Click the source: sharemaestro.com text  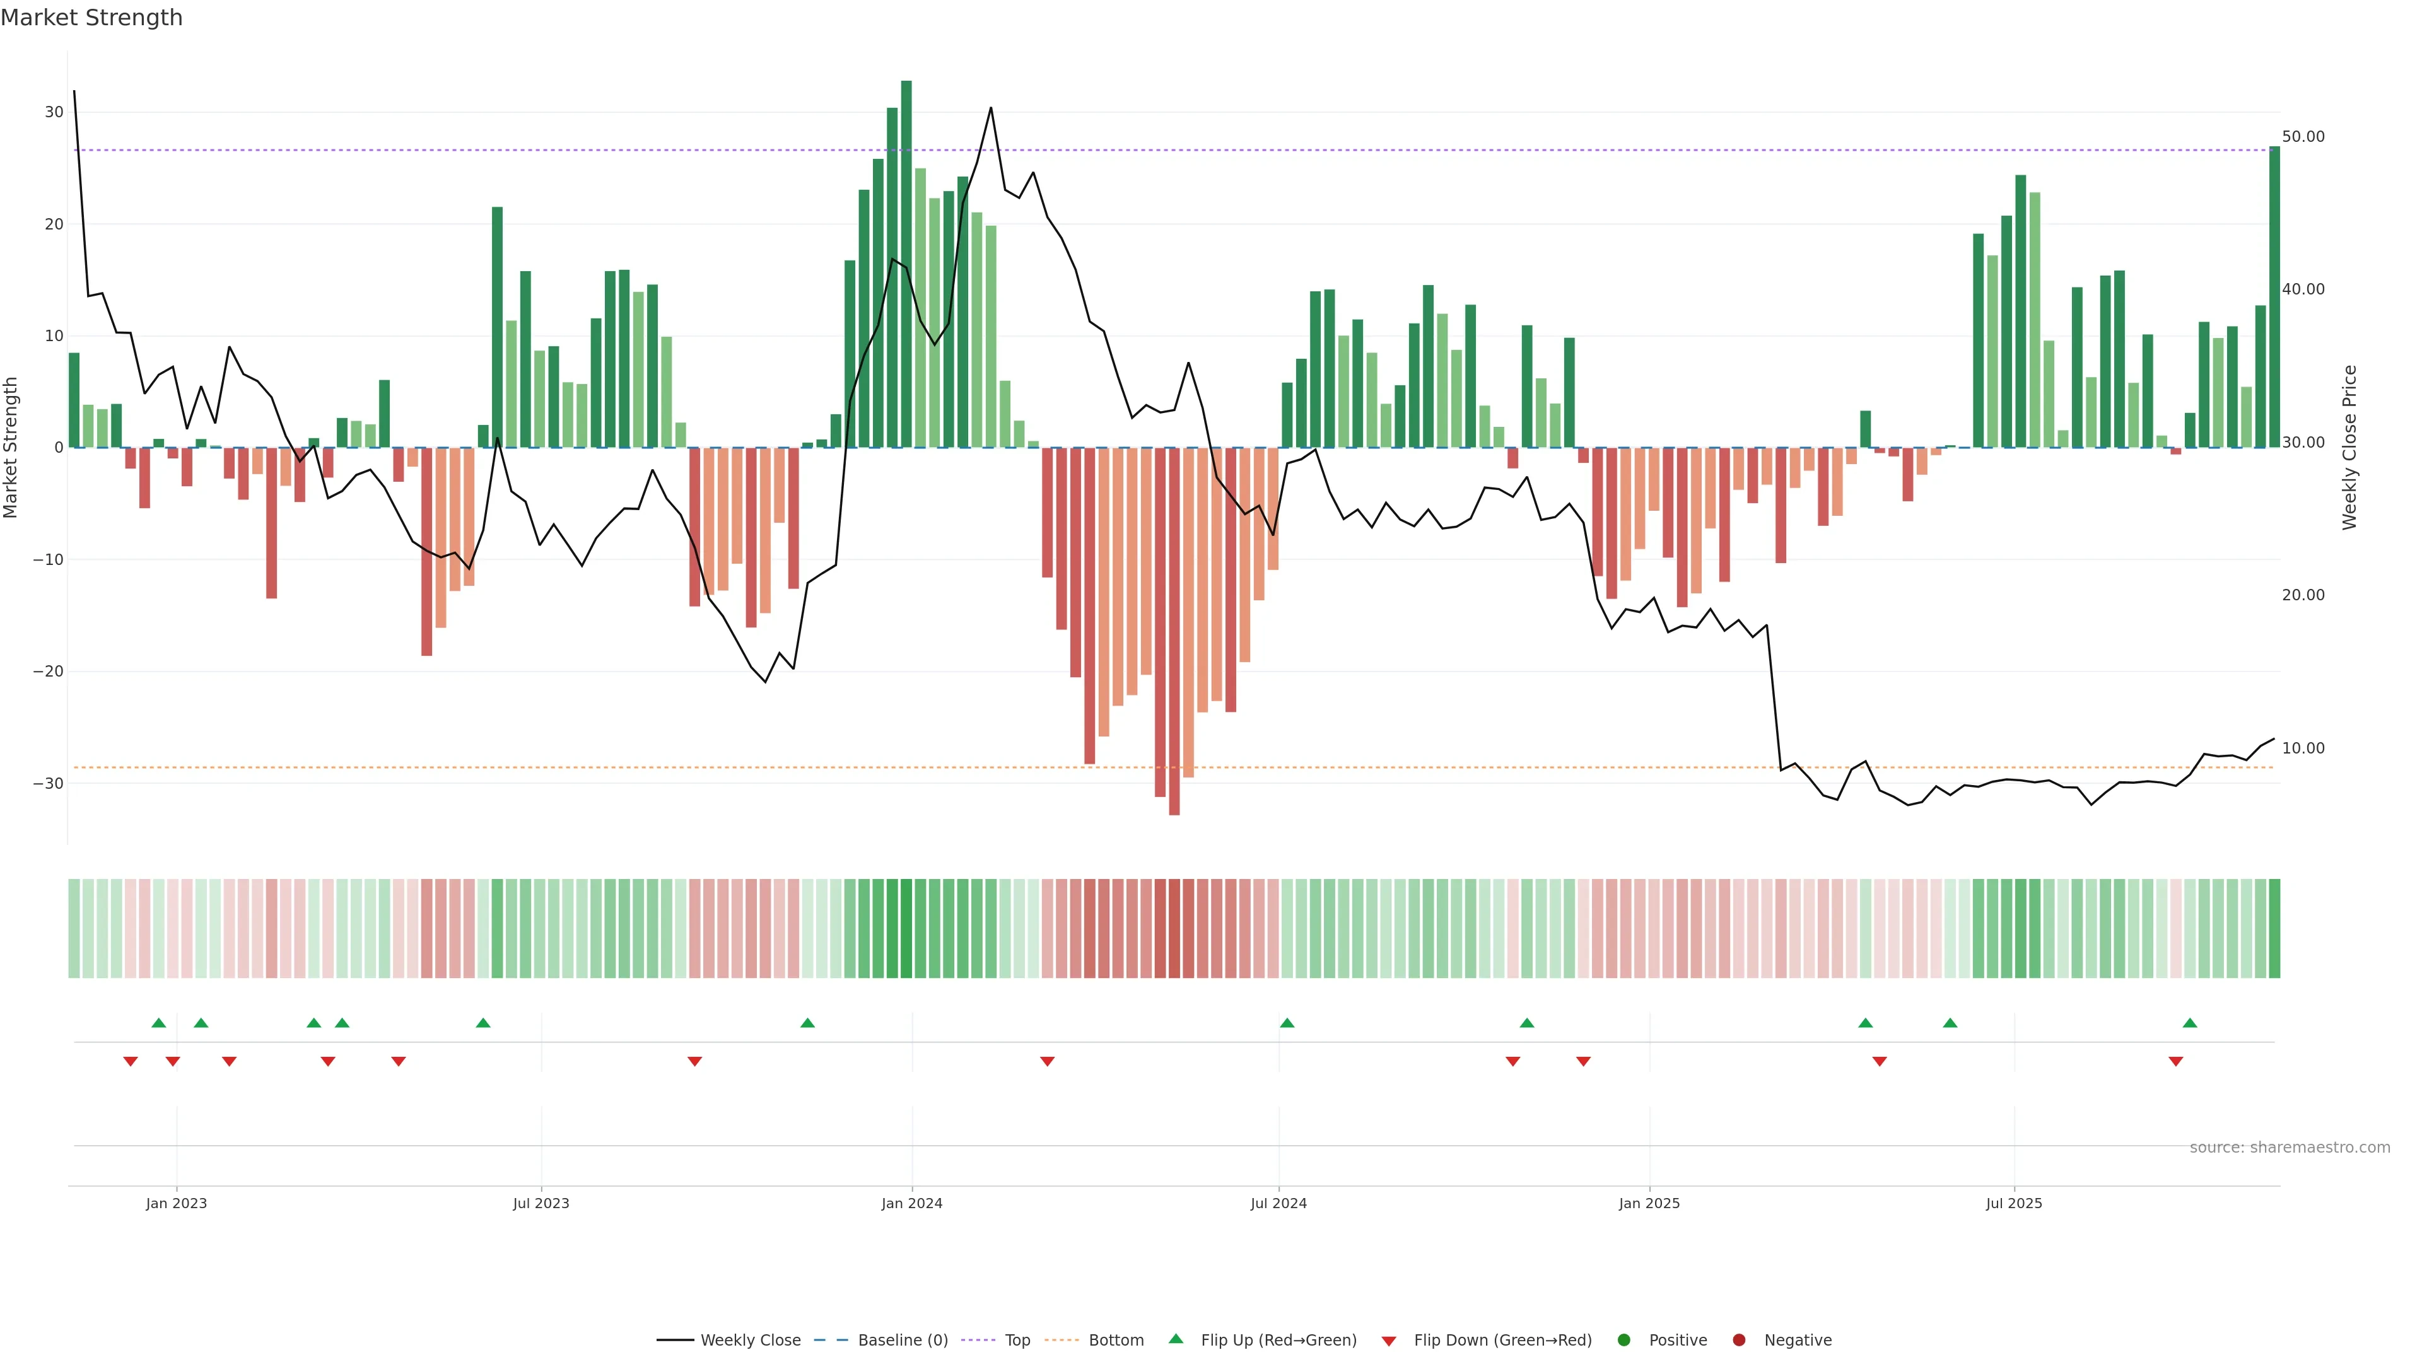[2290, 1148]
